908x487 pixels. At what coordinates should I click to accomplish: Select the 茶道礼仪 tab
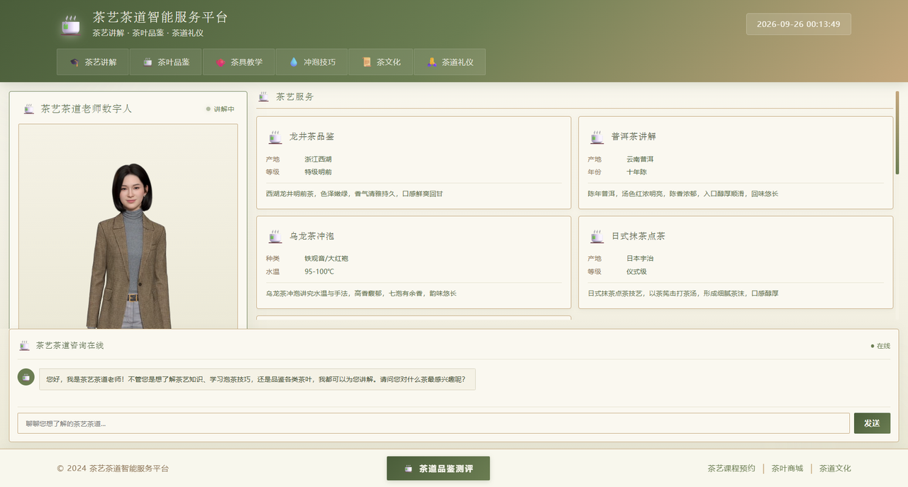[450, 62]
